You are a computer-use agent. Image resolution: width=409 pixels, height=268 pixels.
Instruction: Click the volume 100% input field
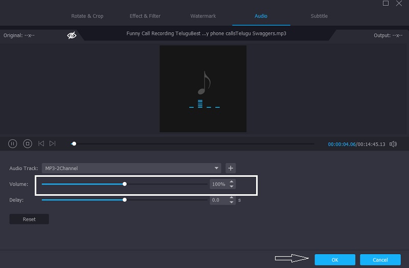(x=219, y=184)
